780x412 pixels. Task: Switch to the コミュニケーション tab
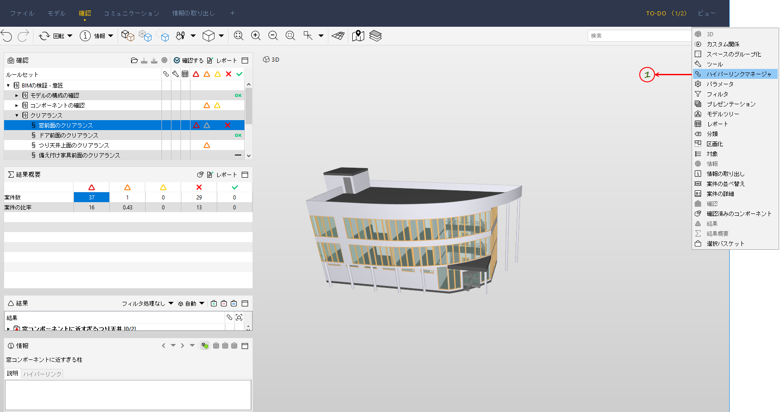pos(132,13)
